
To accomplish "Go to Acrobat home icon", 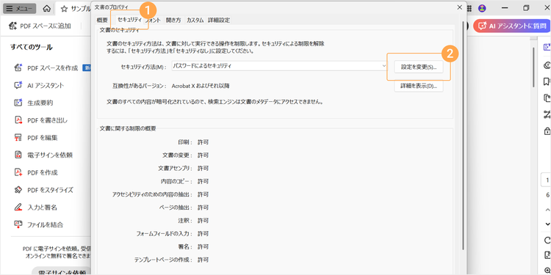I will [46, 9].
